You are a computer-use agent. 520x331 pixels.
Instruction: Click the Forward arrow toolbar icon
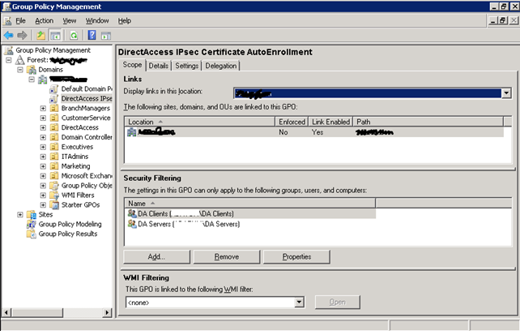23,36
